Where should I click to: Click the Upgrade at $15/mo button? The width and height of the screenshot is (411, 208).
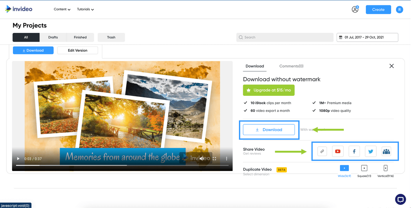269,90
